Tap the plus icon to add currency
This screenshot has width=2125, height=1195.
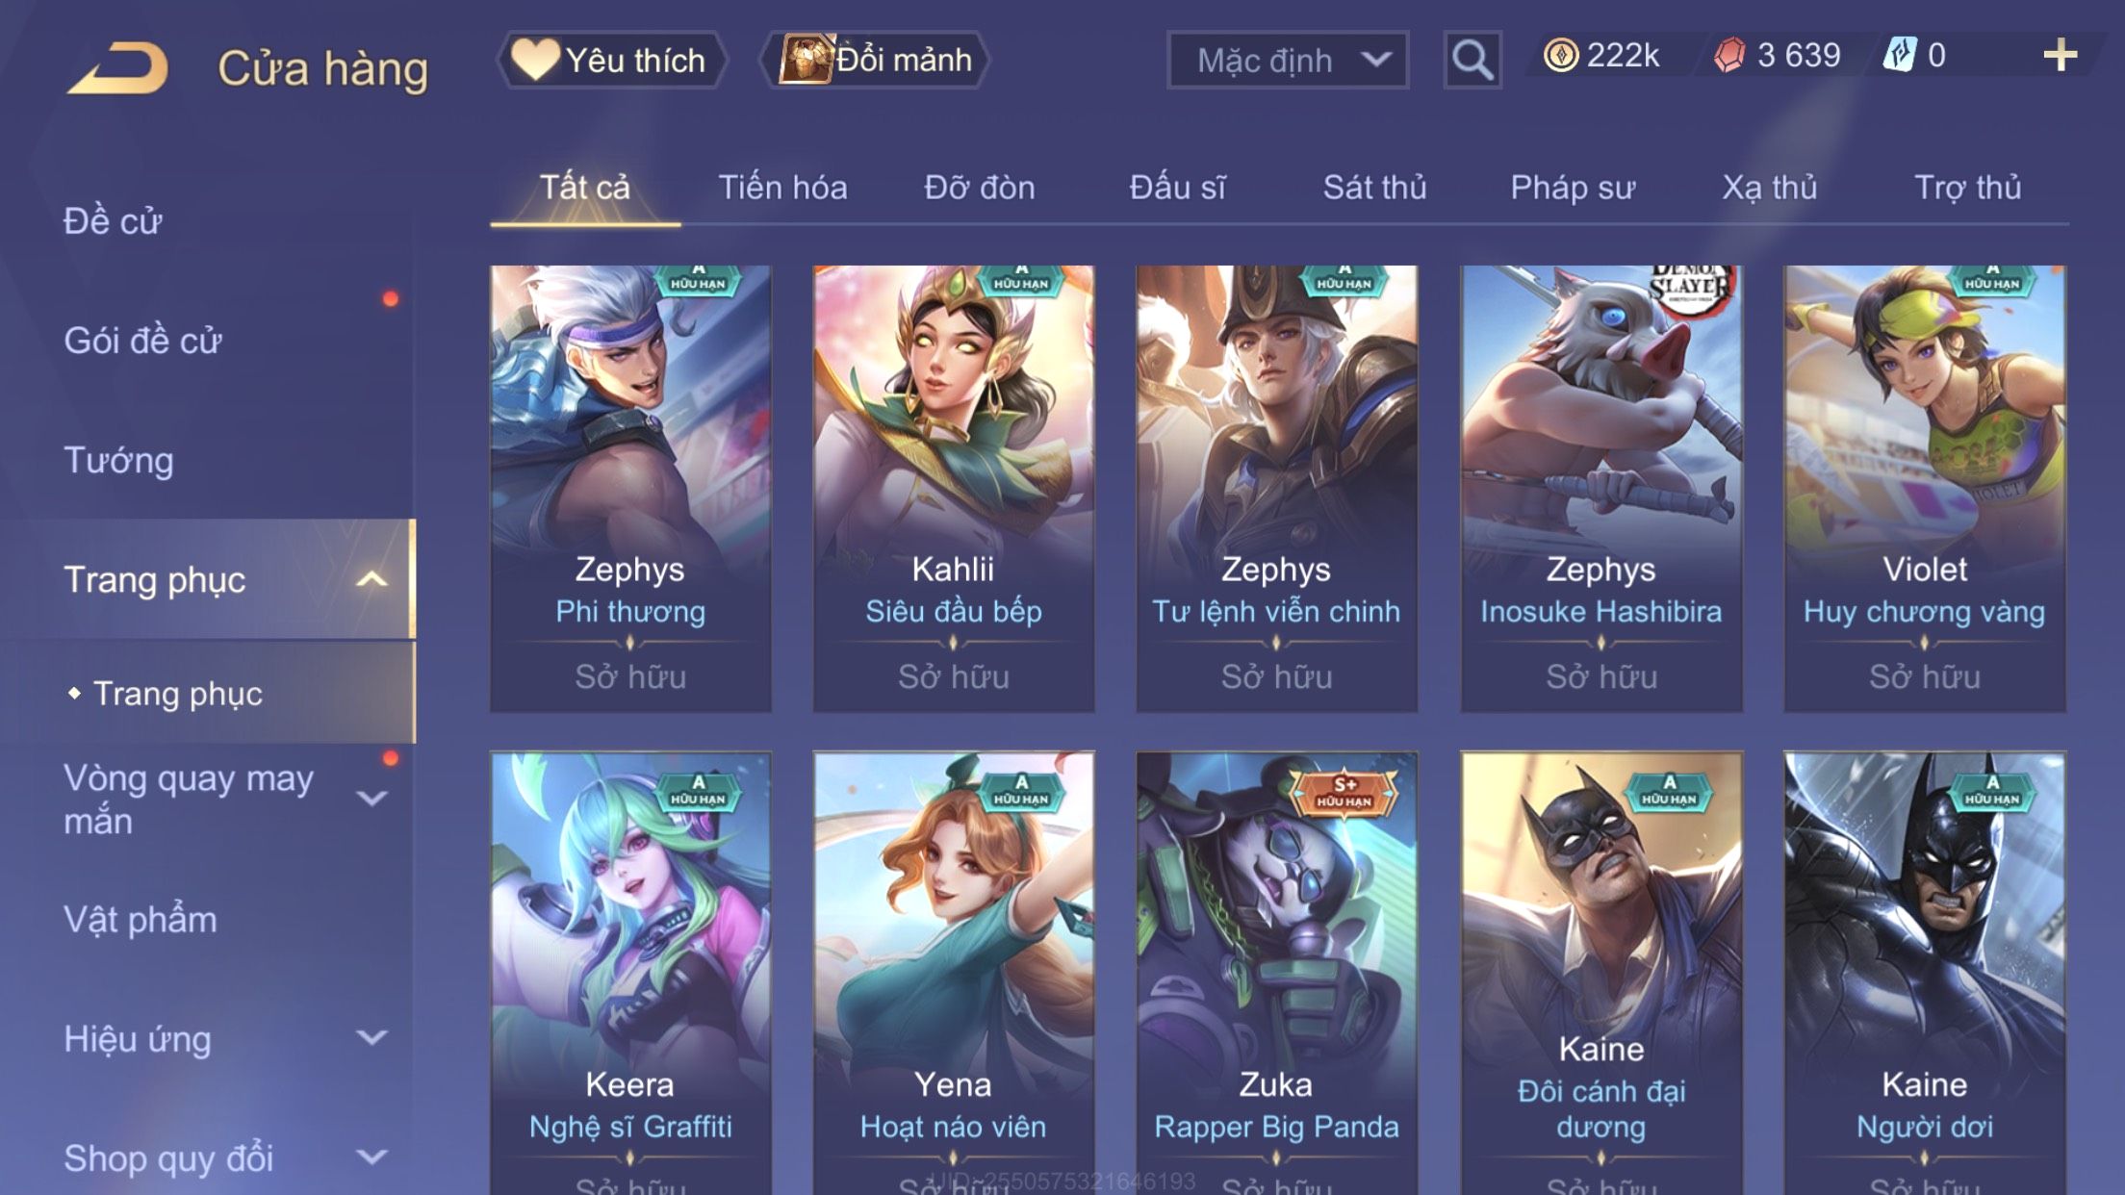[2060, 56]
